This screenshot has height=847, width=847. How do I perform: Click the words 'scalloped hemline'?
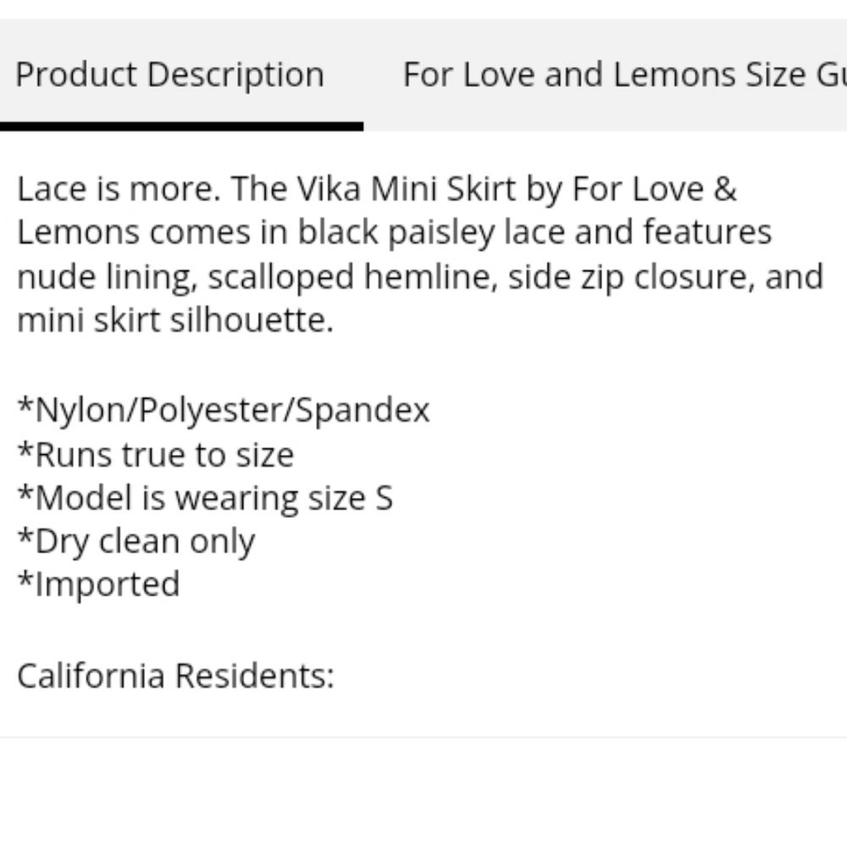tap(352, 277)
